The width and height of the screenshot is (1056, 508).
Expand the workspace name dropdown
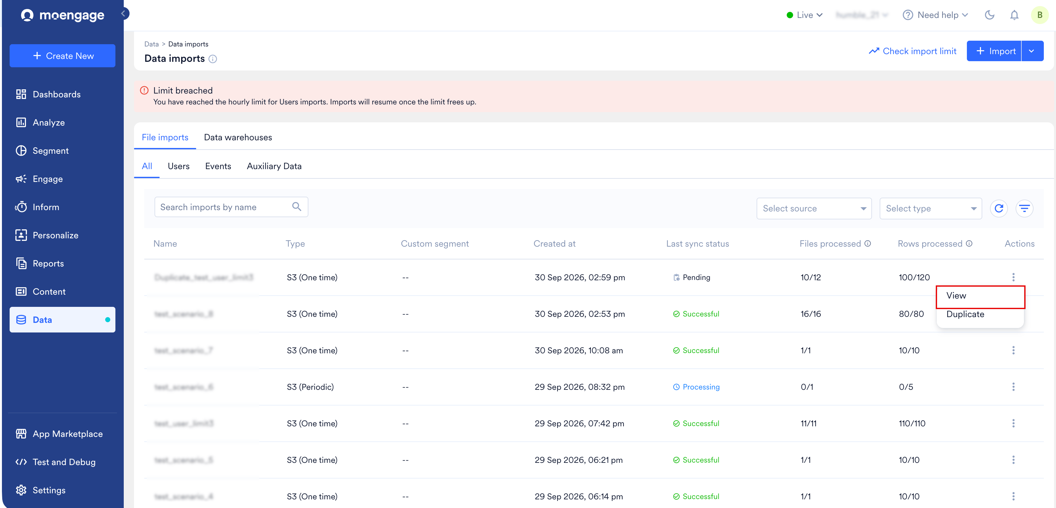[x=862, y=15]
